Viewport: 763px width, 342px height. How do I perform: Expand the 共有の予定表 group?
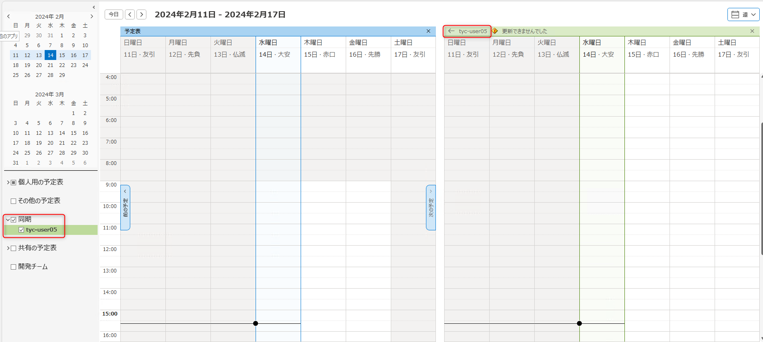point(8,248)
